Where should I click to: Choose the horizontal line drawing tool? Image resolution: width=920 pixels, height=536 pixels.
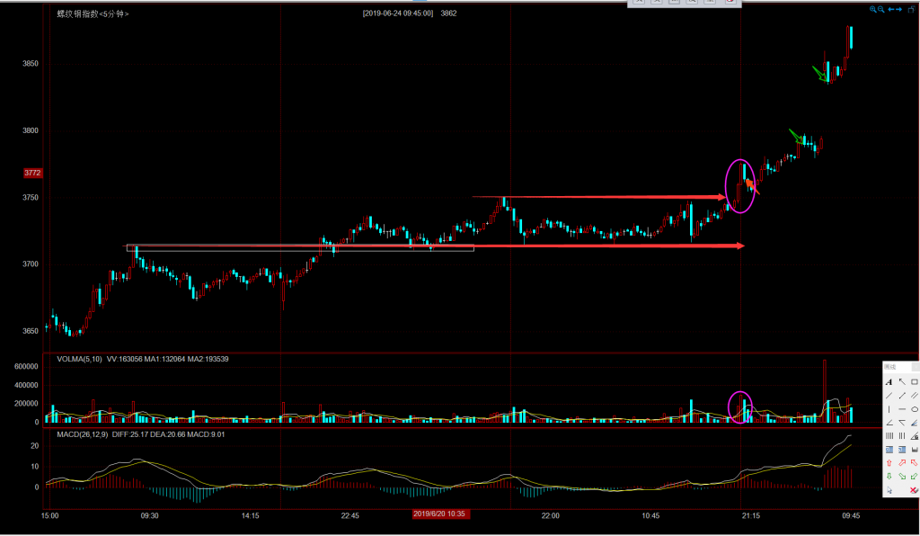pyautogui.click(x=902, y=409)
